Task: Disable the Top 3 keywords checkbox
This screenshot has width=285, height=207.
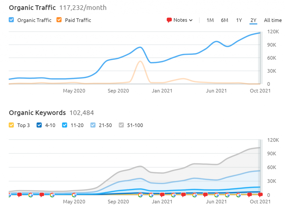Action: pyautogui.click(x=11, y=125)
